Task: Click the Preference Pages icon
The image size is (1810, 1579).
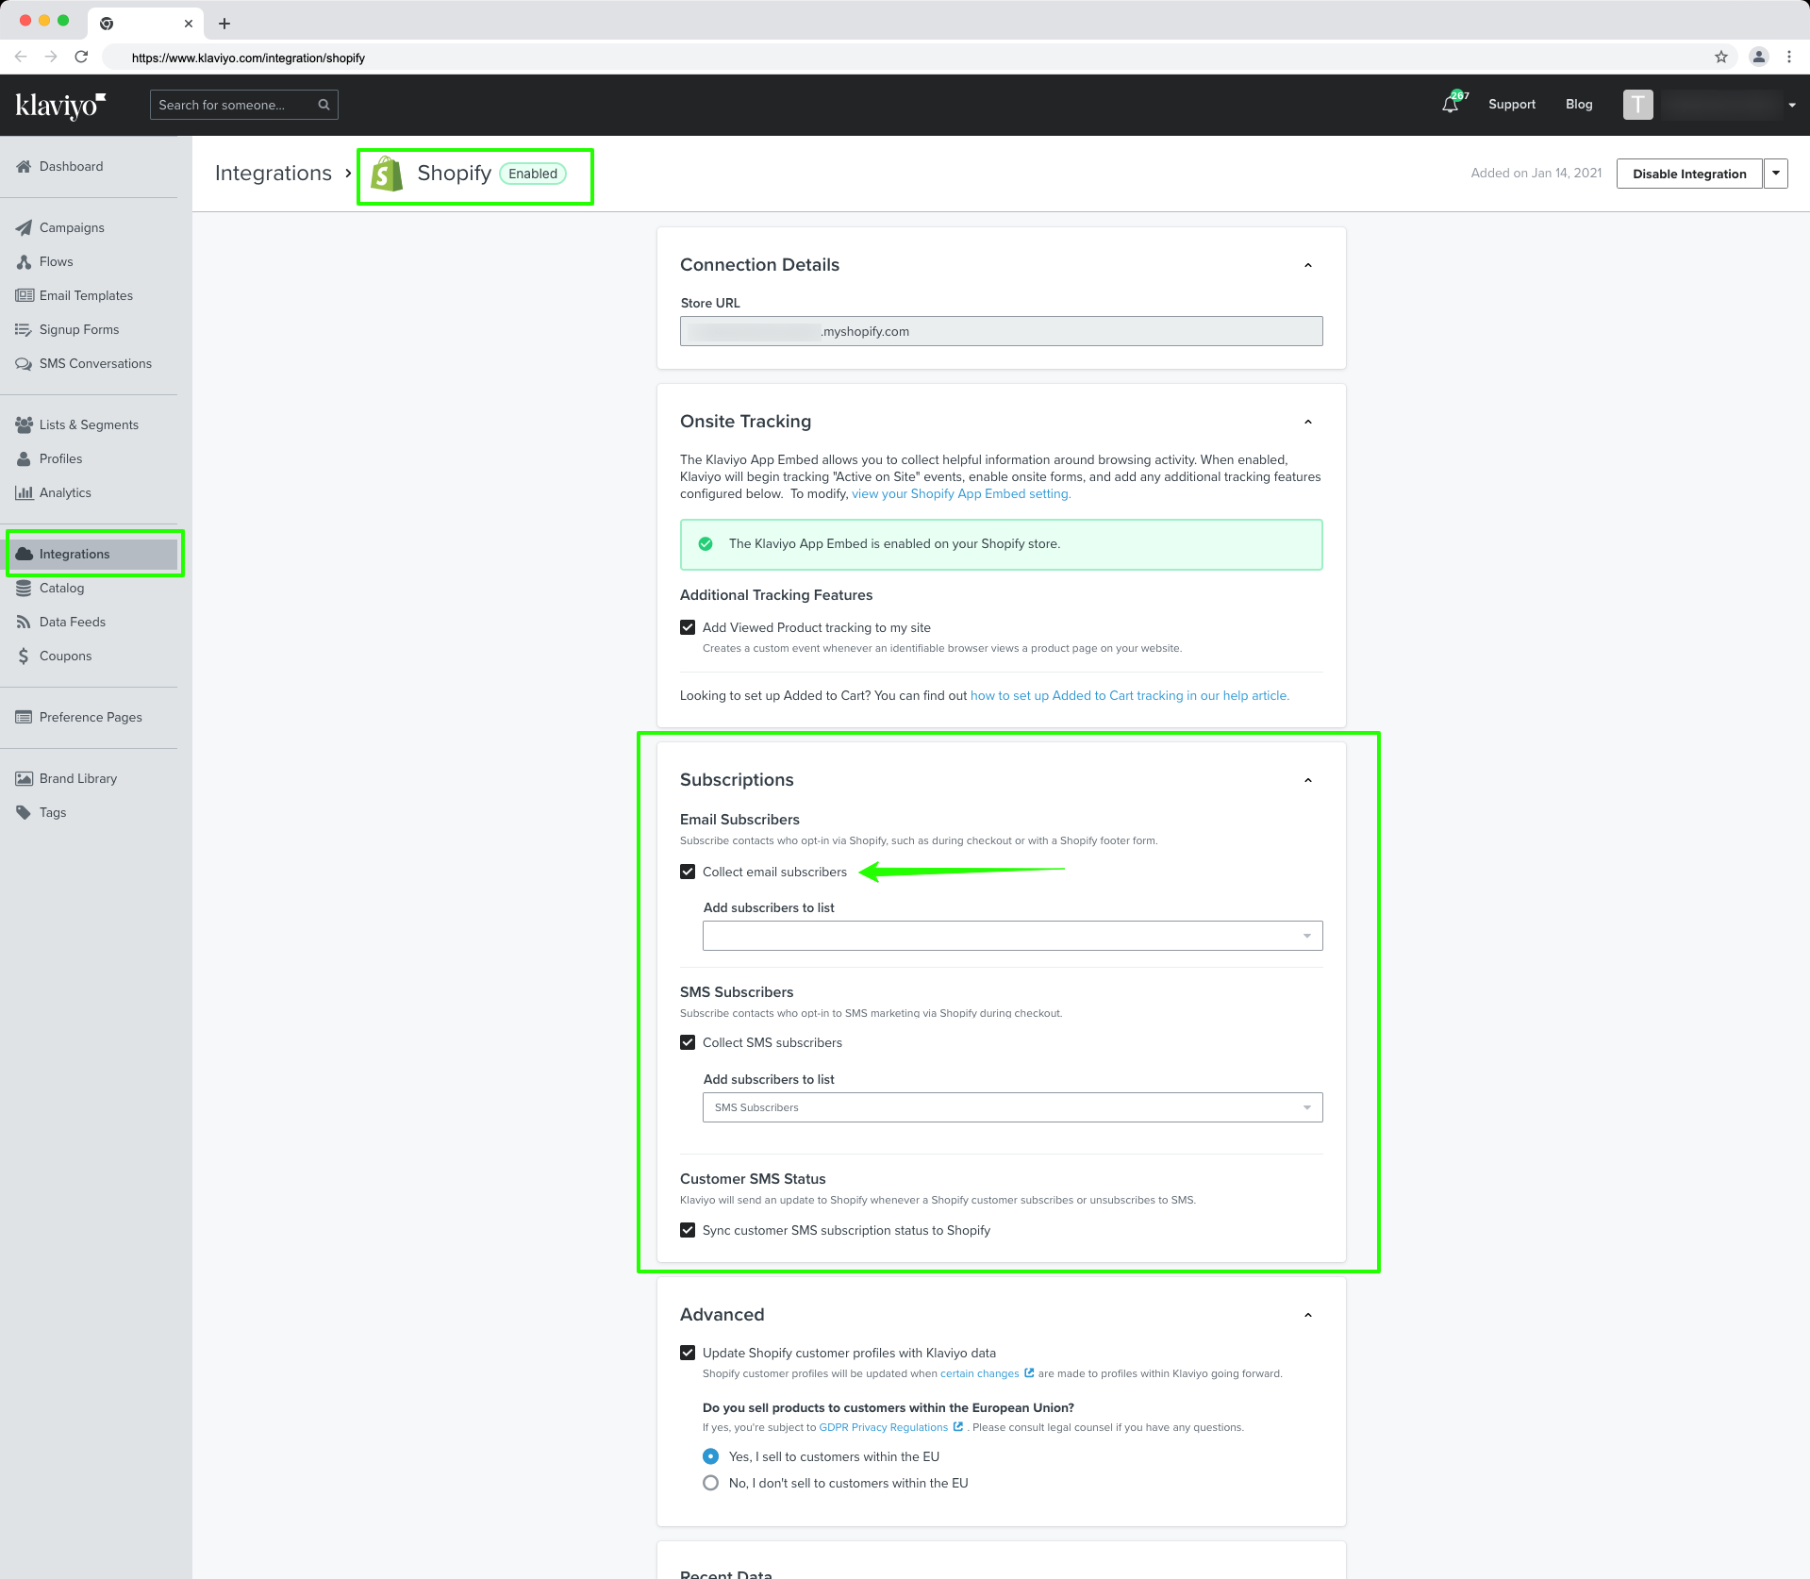Action: [24, 717]
